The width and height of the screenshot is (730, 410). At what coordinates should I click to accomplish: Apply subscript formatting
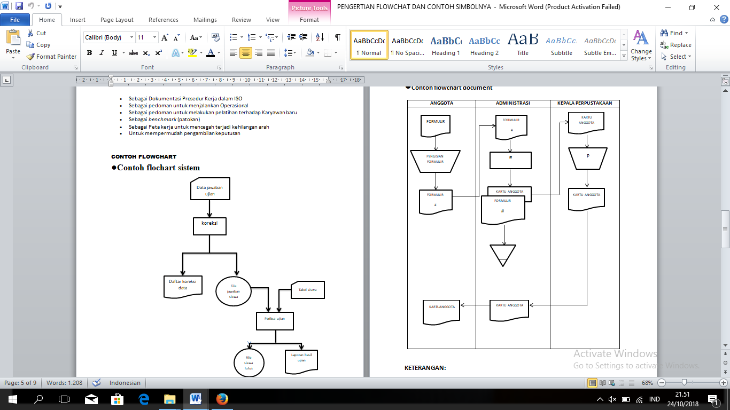(145, 53)
